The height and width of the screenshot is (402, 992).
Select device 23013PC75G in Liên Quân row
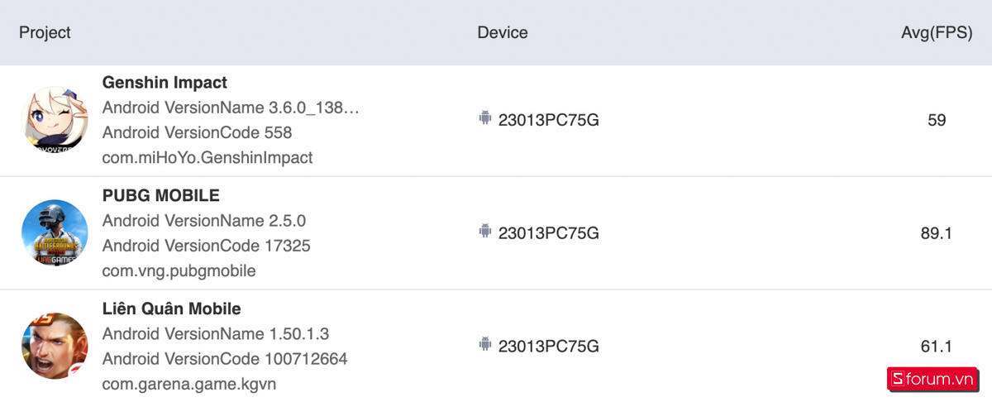pyautogui.click(x=548, y=346)
